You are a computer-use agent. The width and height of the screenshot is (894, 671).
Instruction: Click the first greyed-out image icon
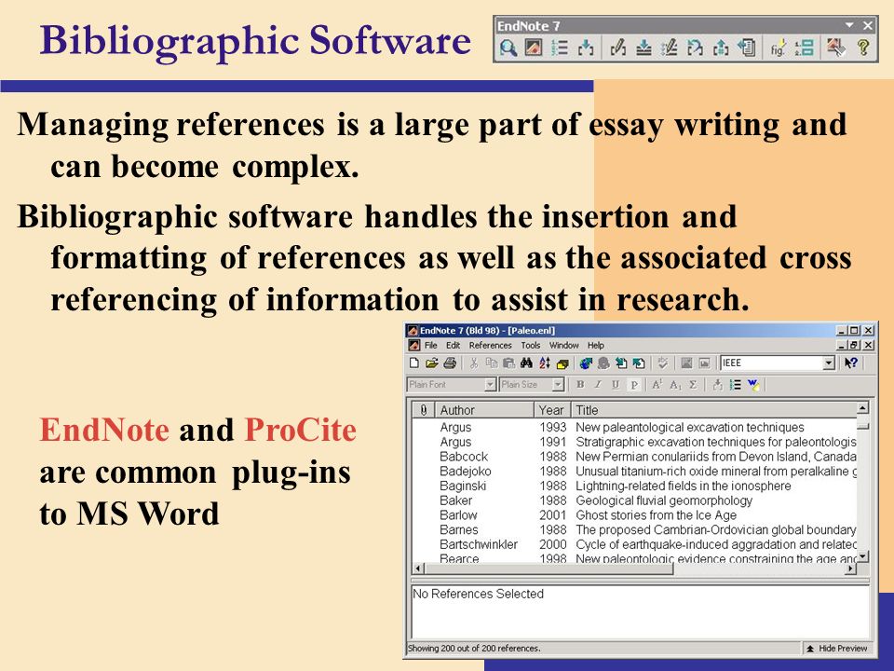click(686, 363)
